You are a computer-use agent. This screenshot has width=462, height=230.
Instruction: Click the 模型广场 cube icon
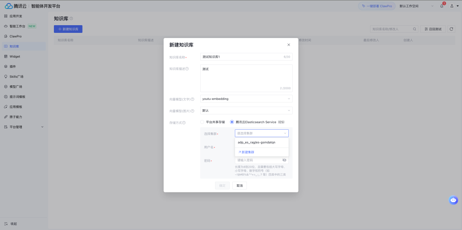(6, 87)
